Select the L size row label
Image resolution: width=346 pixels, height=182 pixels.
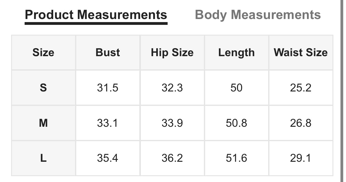[43, 158]
